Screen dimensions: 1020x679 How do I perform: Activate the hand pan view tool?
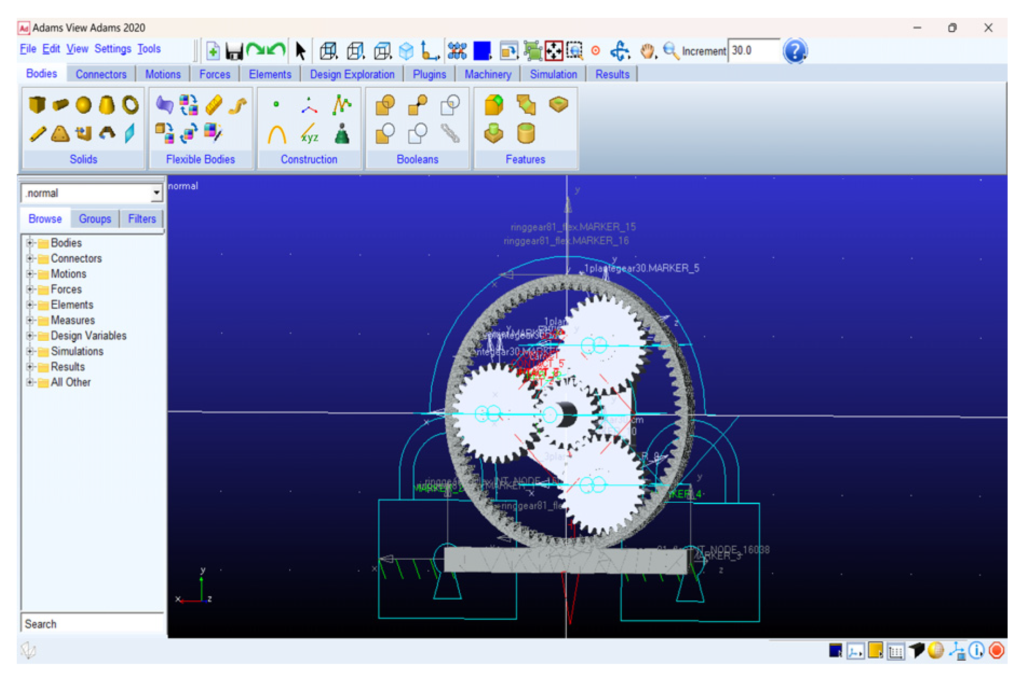click(647, 51)
